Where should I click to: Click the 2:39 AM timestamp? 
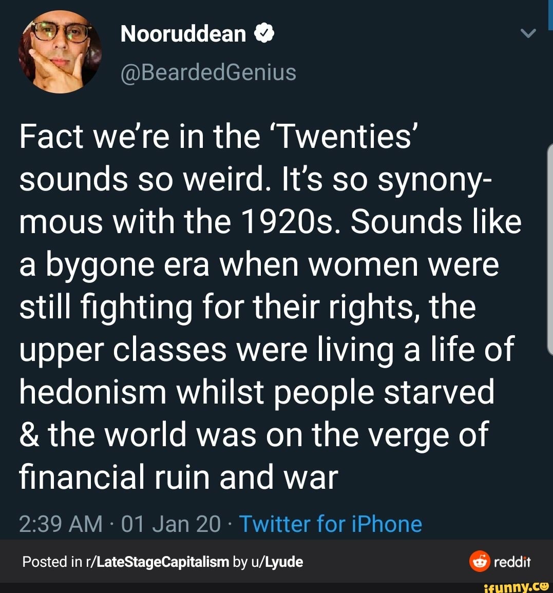tap(61, 524)
